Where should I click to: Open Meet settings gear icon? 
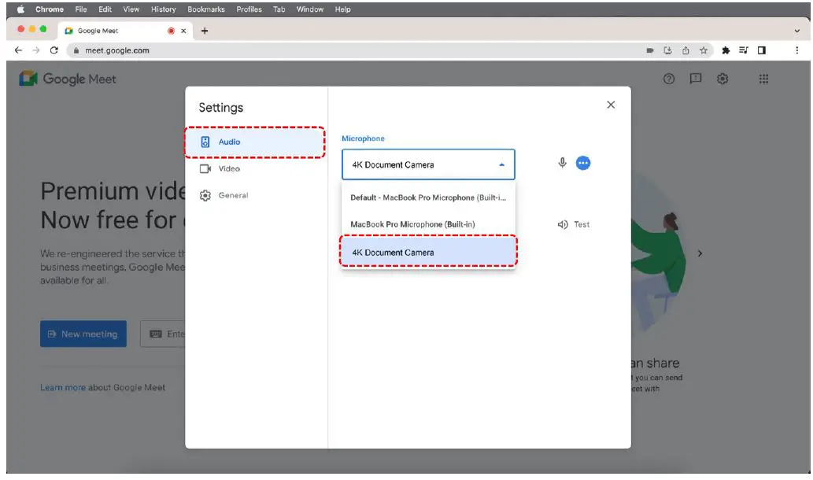[x=722, y=79]
